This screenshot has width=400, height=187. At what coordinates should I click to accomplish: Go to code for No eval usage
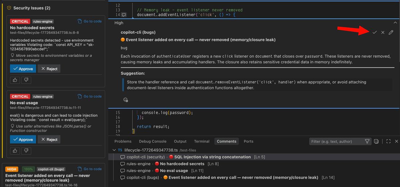pos(90,96)
